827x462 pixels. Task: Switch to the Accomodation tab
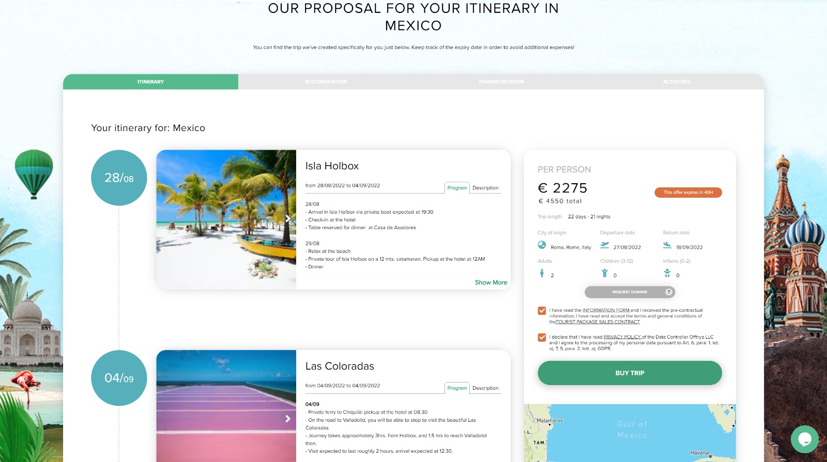click(326, 82)
